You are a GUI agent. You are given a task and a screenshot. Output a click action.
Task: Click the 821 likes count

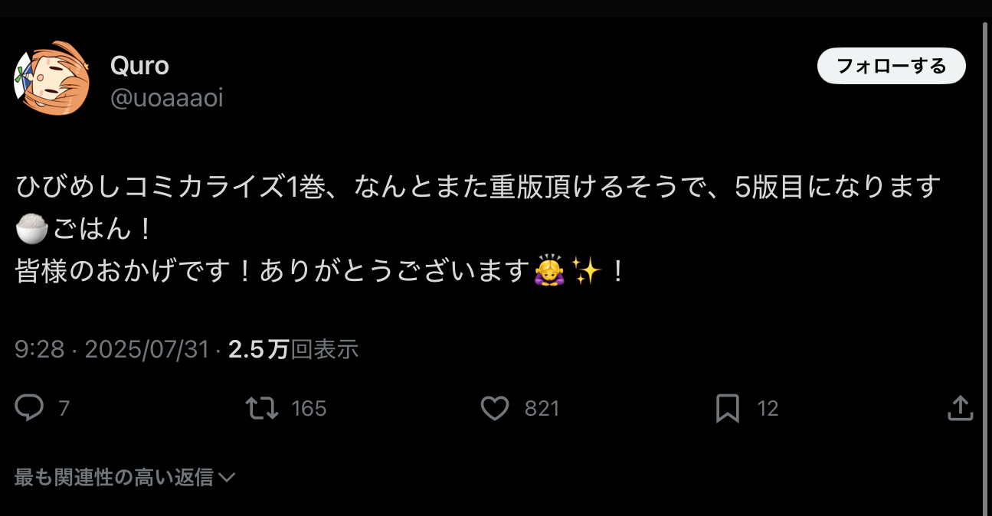point(542,409)
